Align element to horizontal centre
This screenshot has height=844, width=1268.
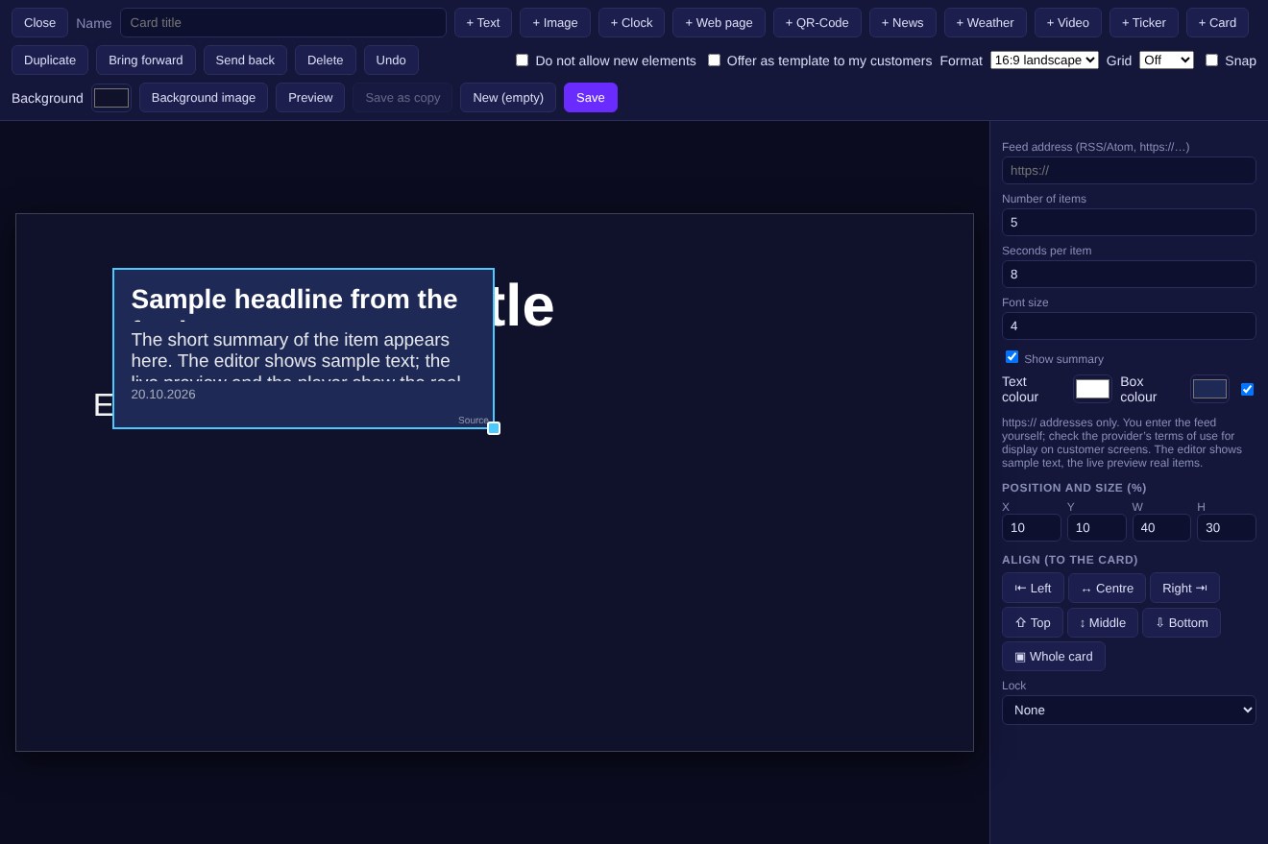click(1107, 588)
